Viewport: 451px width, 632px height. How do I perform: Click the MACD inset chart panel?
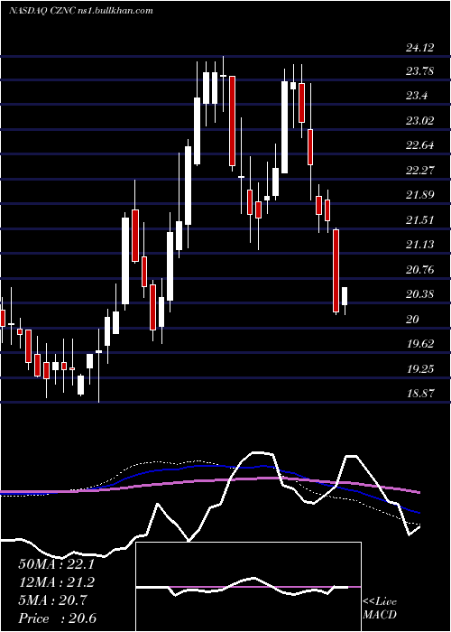tap(248, 587)
